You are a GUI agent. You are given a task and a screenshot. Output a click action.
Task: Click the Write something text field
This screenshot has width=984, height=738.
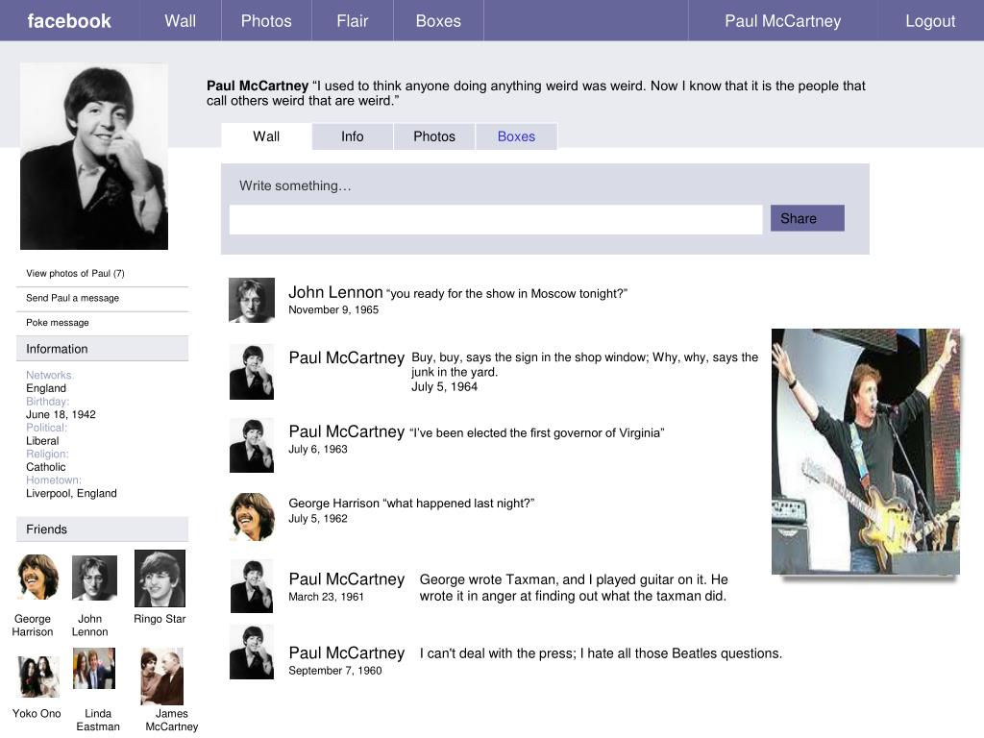pyautogui.click(x=496, y=220)
